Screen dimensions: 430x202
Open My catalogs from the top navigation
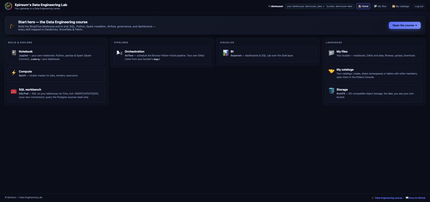(401, 6)
